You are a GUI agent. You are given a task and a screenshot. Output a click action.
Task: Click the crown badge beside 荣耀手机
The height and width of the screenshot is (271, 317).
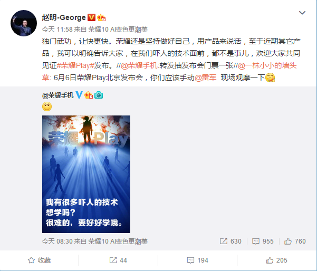point(89,95)
